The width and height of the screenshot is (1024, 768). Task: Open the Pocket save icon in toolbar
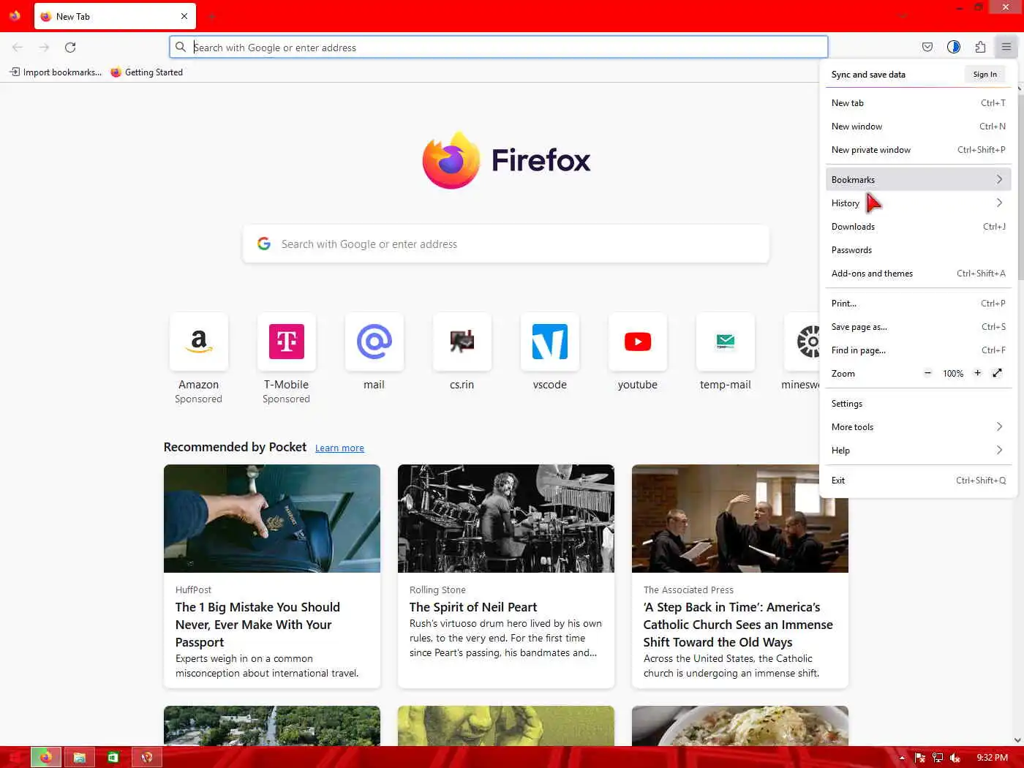click(x=927, y=47)
